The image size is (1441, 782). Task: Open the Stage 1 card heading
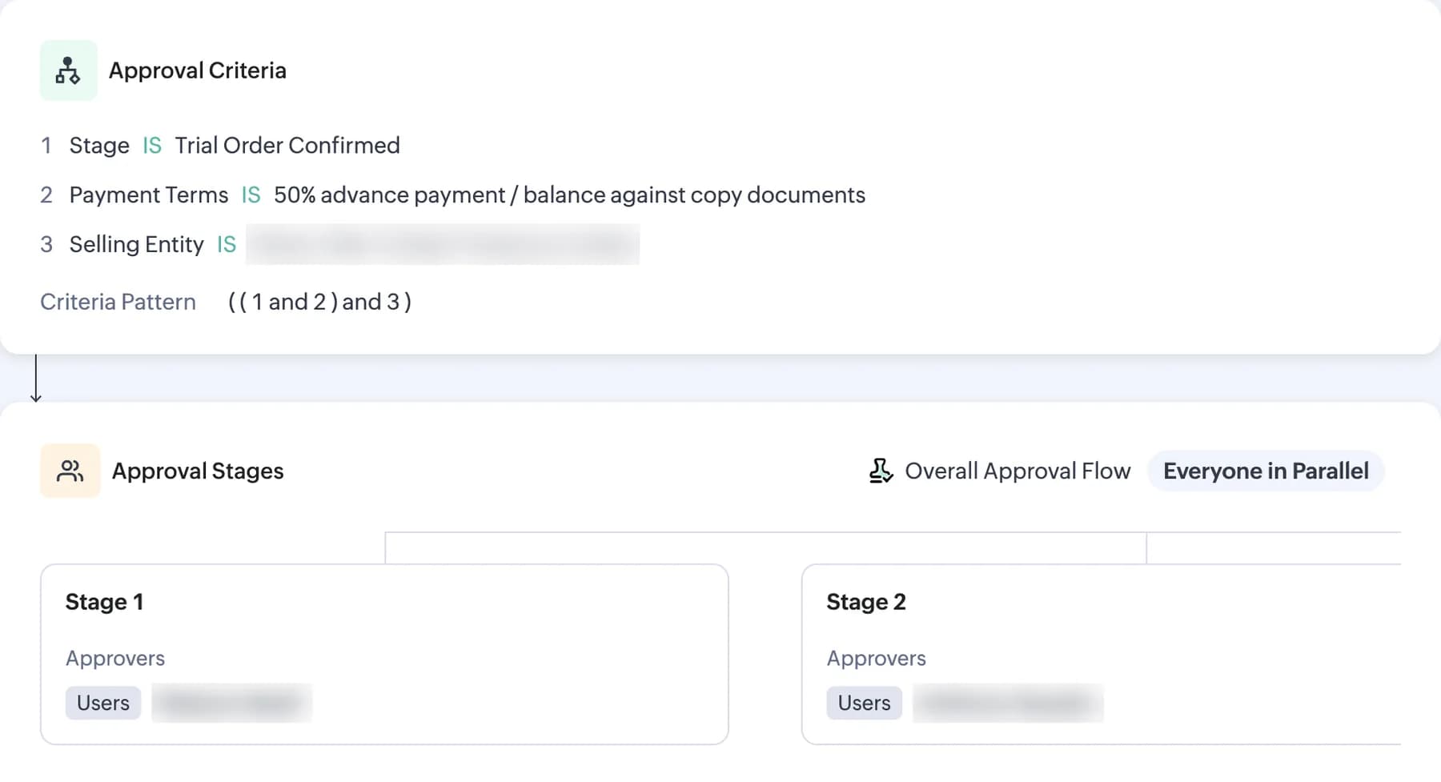pos(104,602)
